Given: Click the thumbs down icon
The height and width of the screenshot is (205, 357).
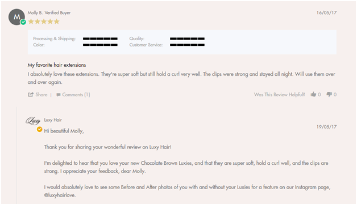Looking at the screenshot, I should pos(329,95).
